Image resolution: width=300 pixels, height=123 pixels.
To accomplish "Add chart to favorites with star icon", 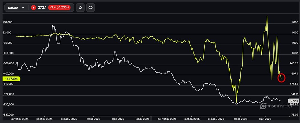I will (80, 7).
